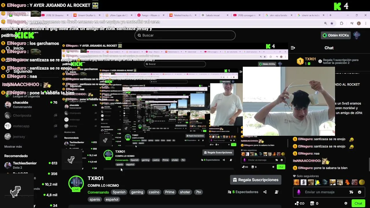Click itsNNAACCHHOO username in chat panel
The width and height of the screenshot is (370, 208).
tap(307, 161)
